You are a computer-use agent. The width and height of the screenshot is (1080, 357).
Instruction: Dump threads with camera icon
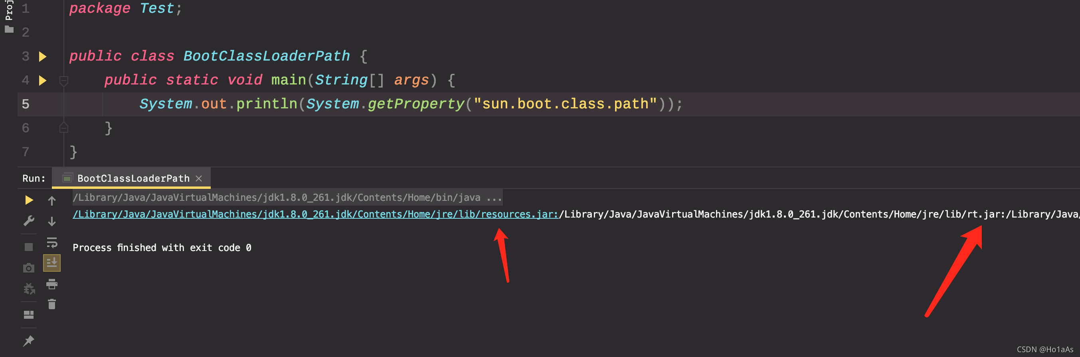[x=28, y=268]
